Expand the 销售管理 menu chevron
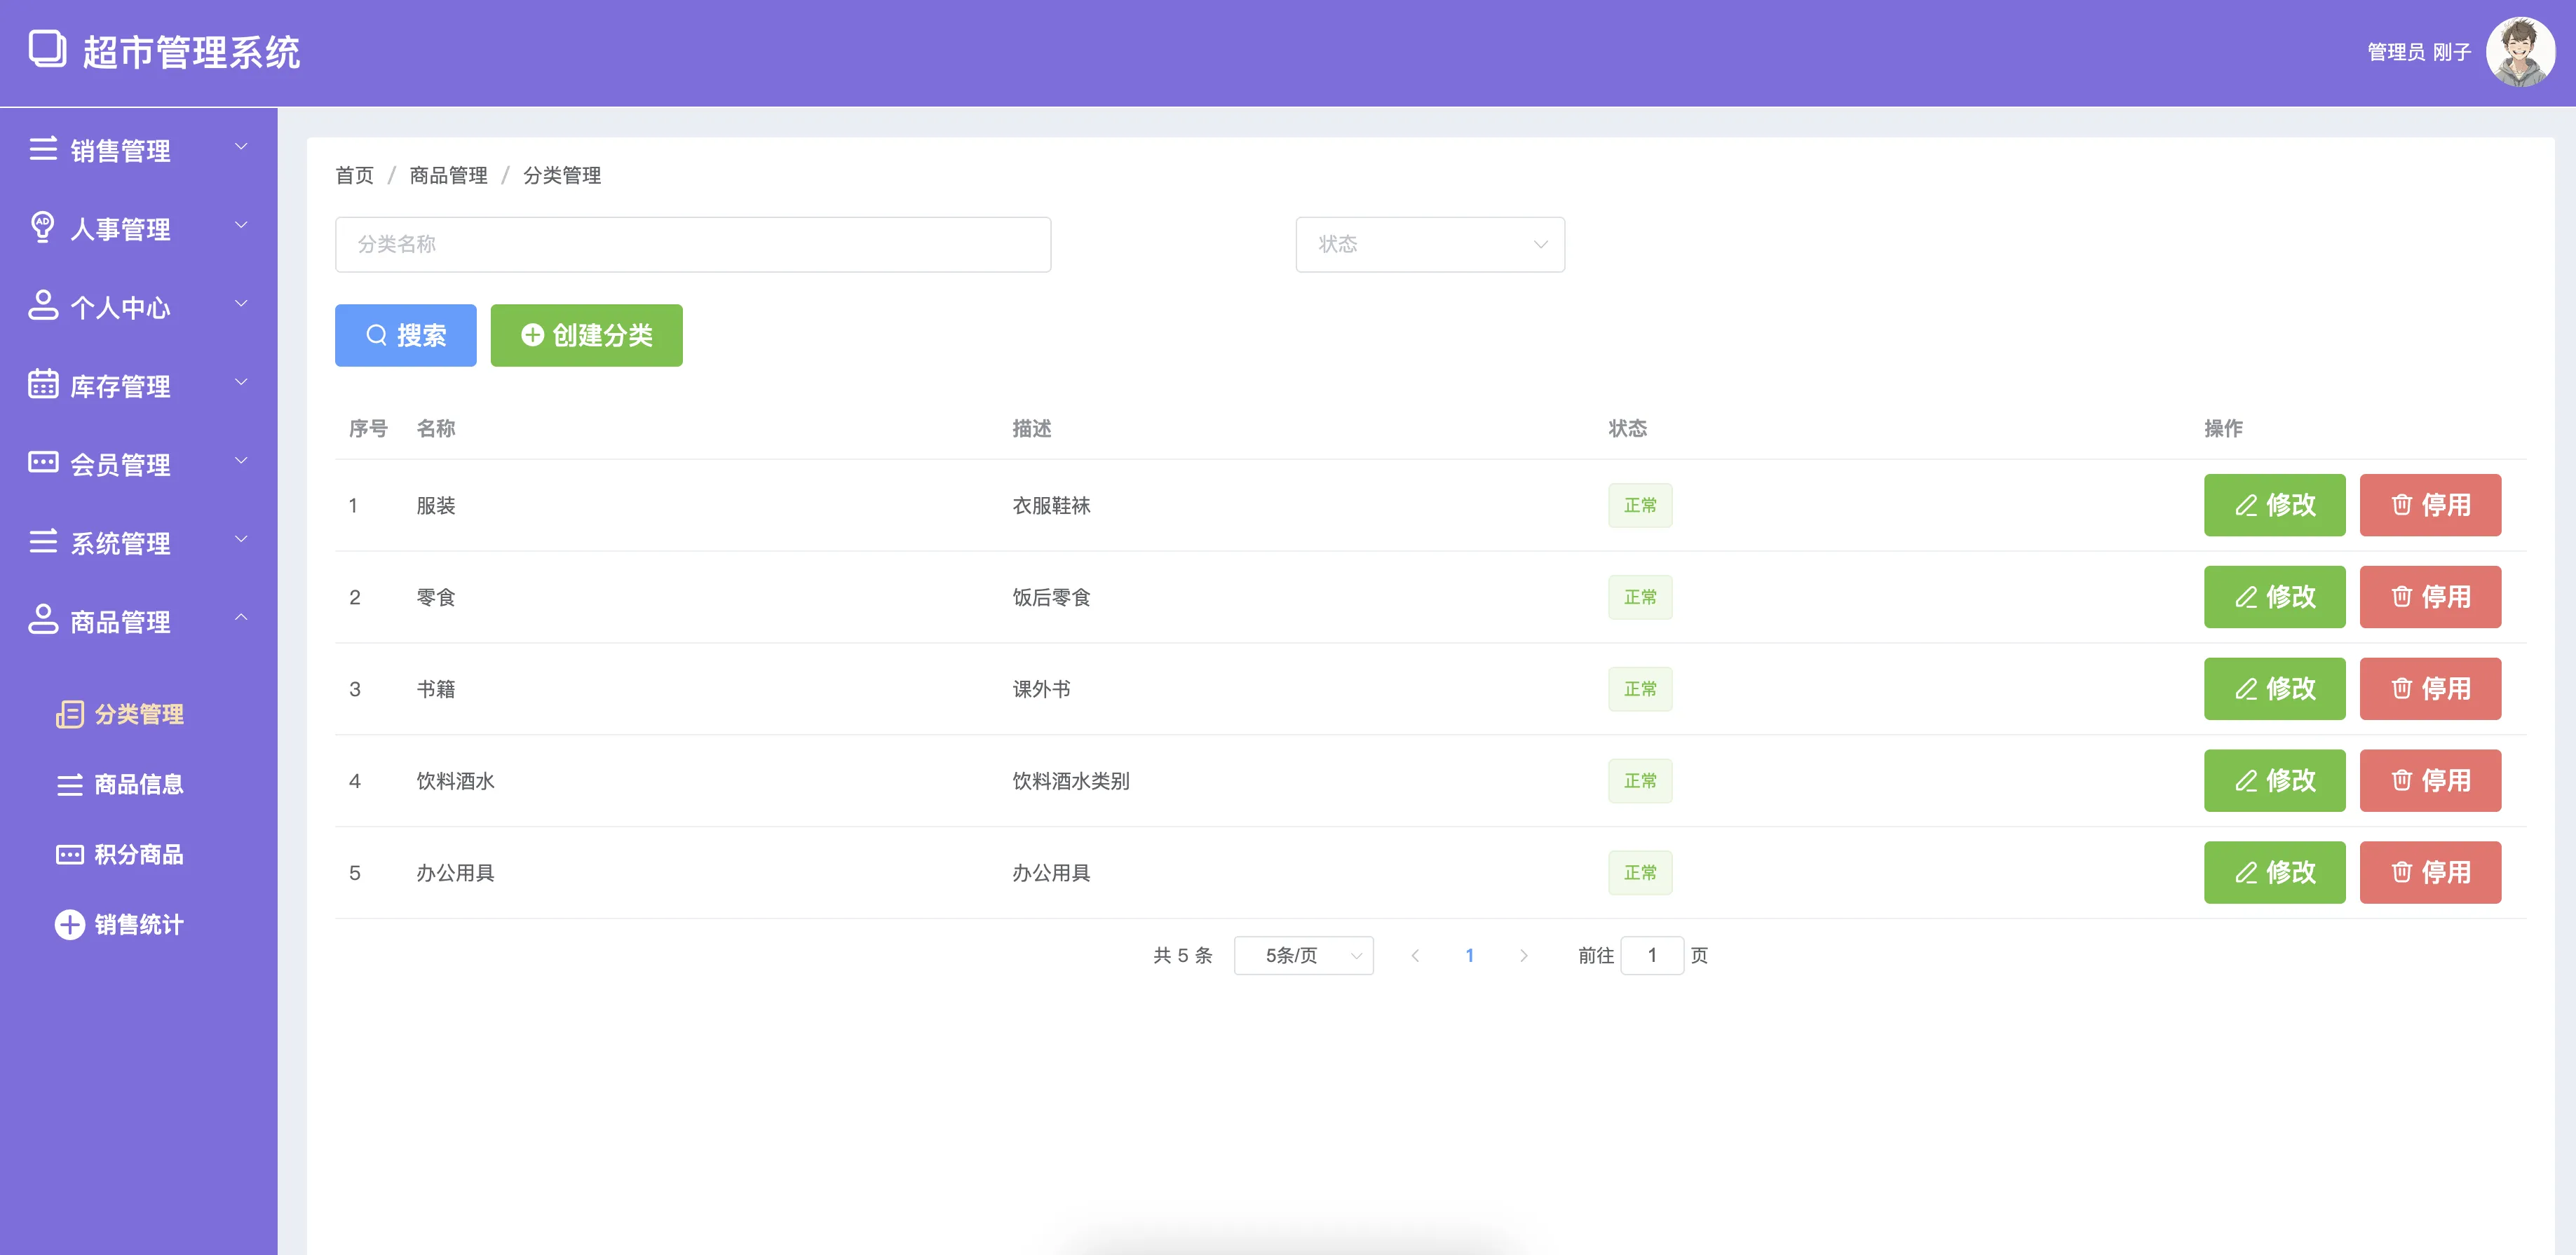This screenshot has height=1255, width=2576. coord(241,147)
